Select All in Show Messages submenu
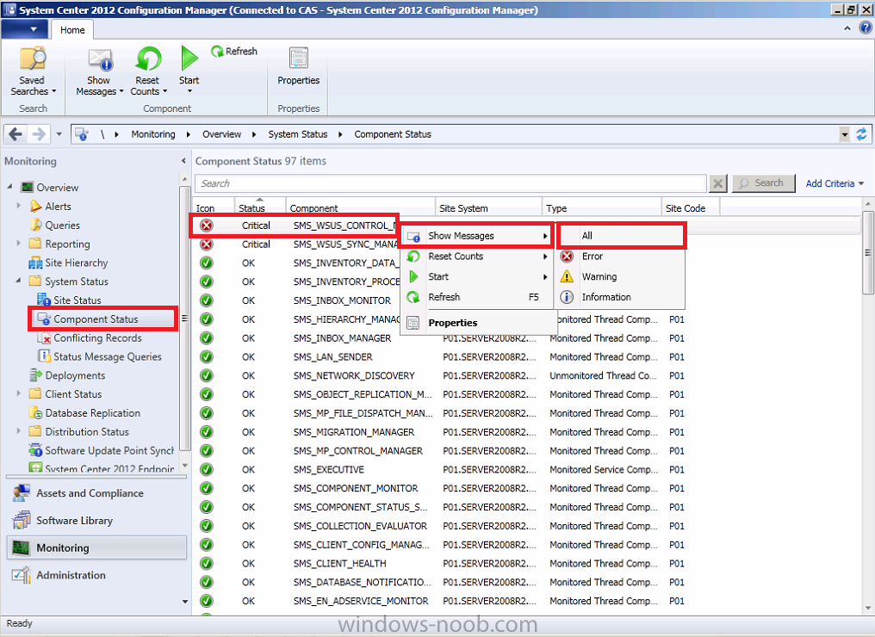The width and height of the screenshot is (875, 637). [x=622, y=236]
